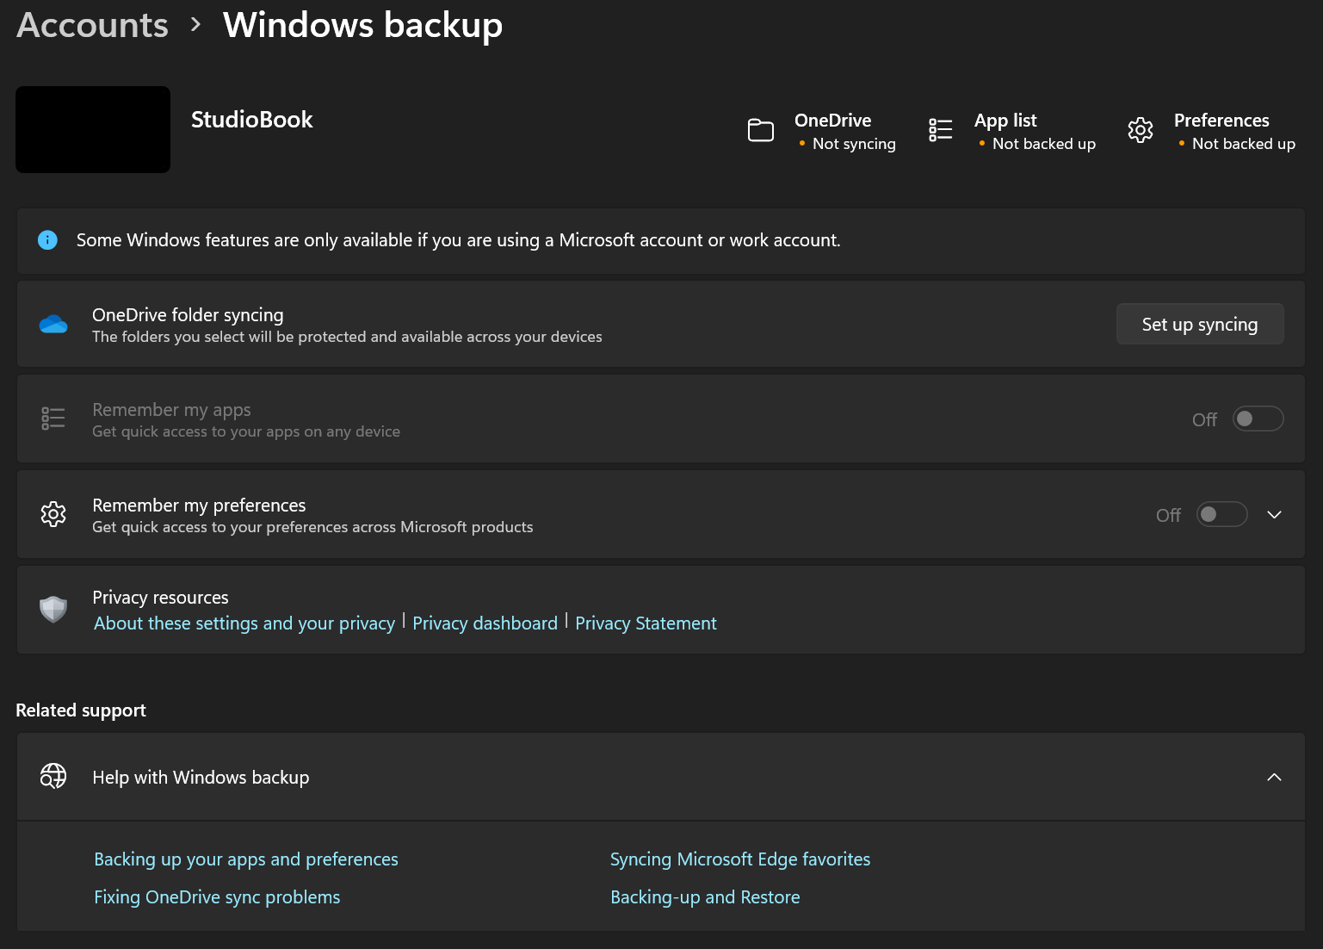Toggle Remember my preferences switch
This screenshot has width=1323, height=949.
pos(1222,514)
